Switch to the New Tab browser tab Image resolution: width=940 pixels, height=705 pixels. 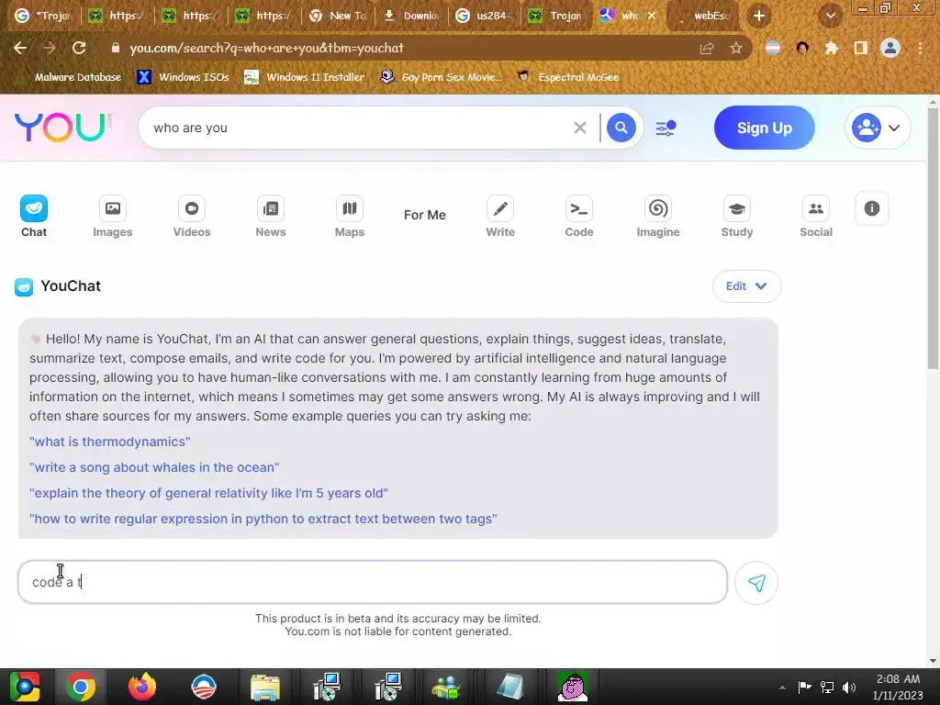point(339,16)
